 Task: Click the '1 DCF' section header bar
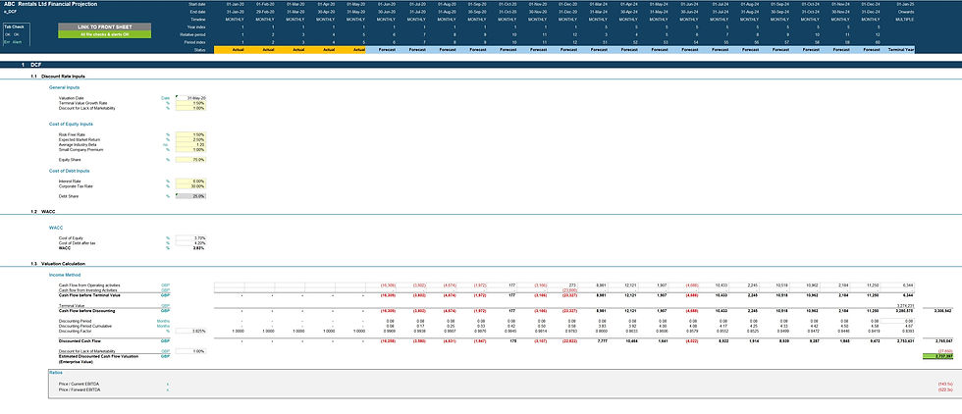click(x=481, y=65)
